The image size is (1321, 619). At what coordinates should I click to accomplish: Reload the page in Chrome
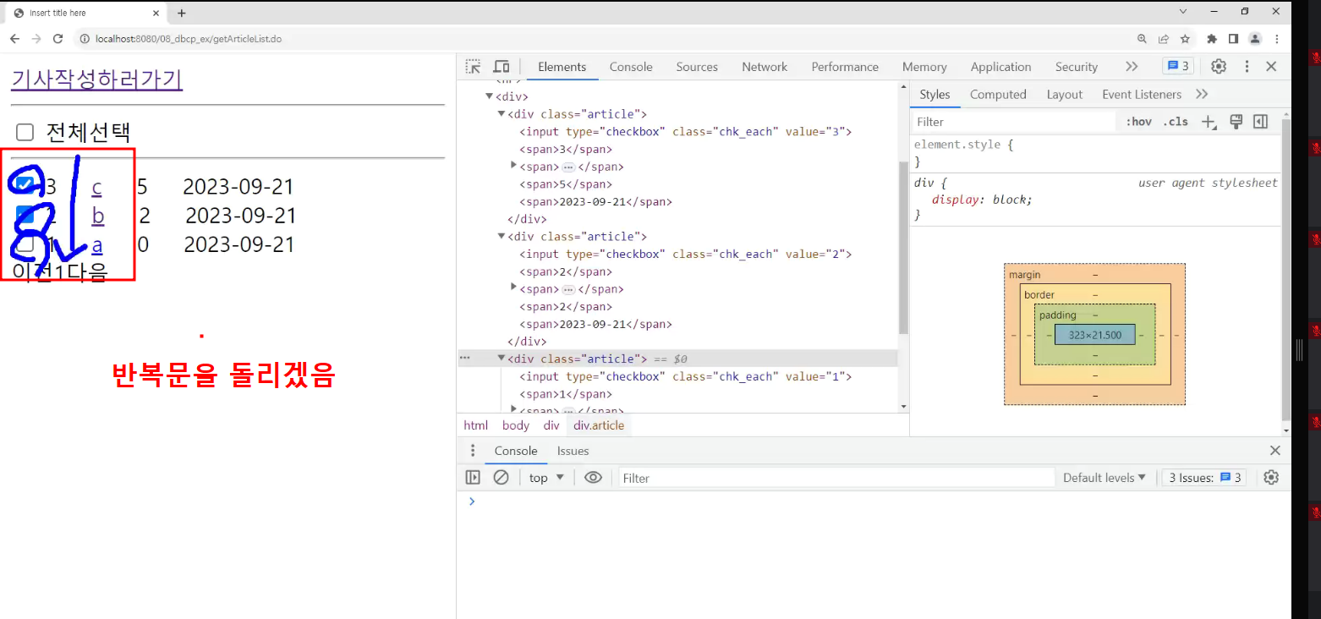tap(58, 39)
